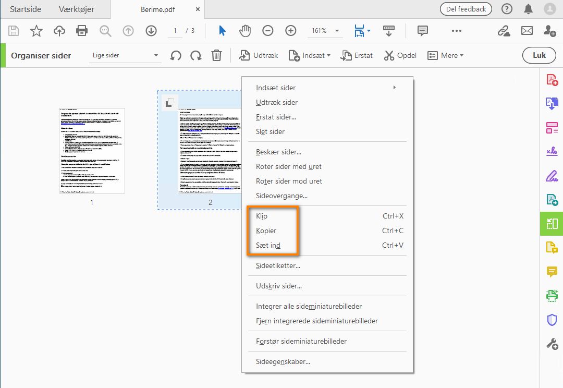Open the notifications bell
Screen dimensions: 563x388
[528, 9]
